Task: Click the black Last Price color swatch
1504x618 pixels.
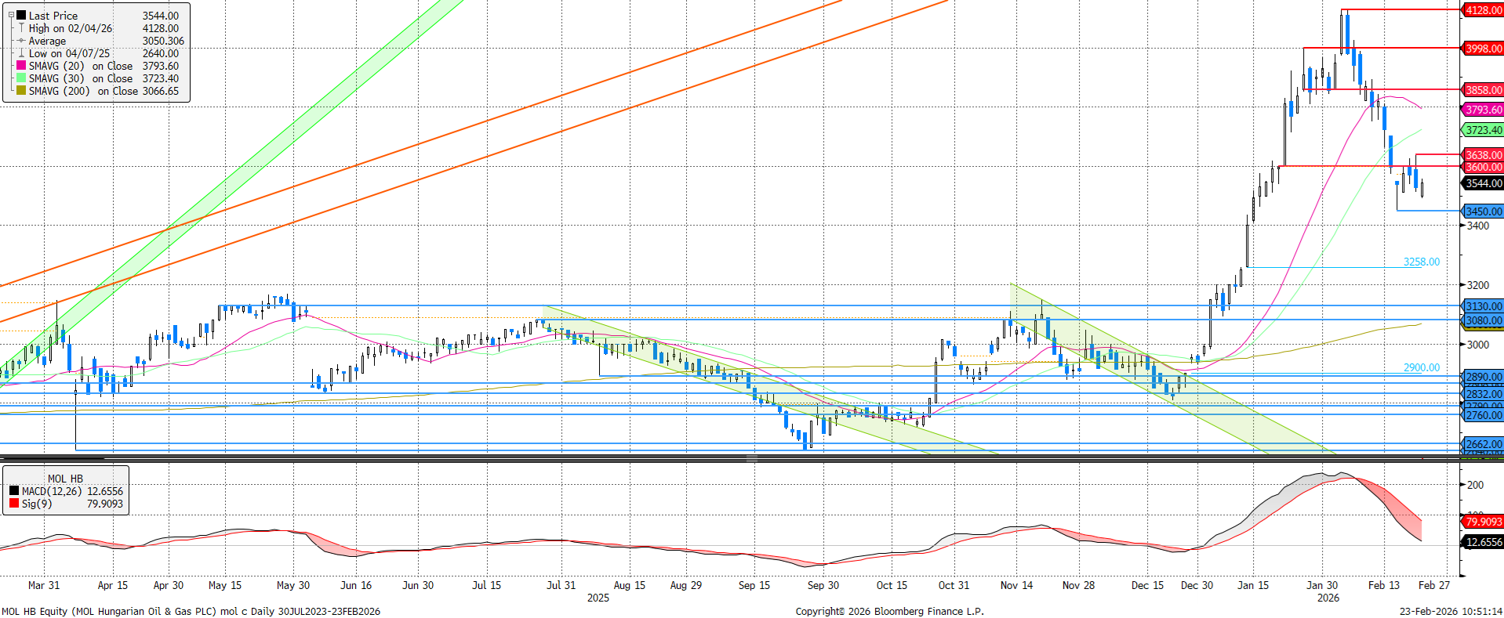Action: click(21, 16)
